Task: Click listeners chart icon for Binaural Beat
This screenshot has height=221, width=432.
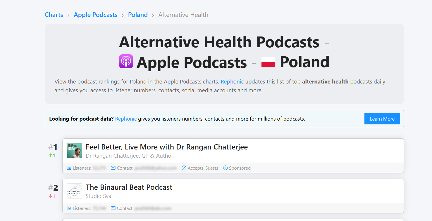Action: 69,208
